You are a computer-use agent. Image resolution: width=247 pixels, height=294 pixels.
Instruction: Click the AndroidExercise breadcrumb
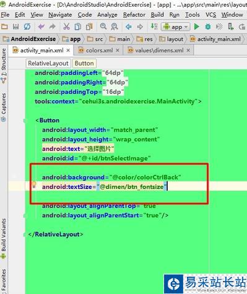pyautogui.click(x=29, y=39)
